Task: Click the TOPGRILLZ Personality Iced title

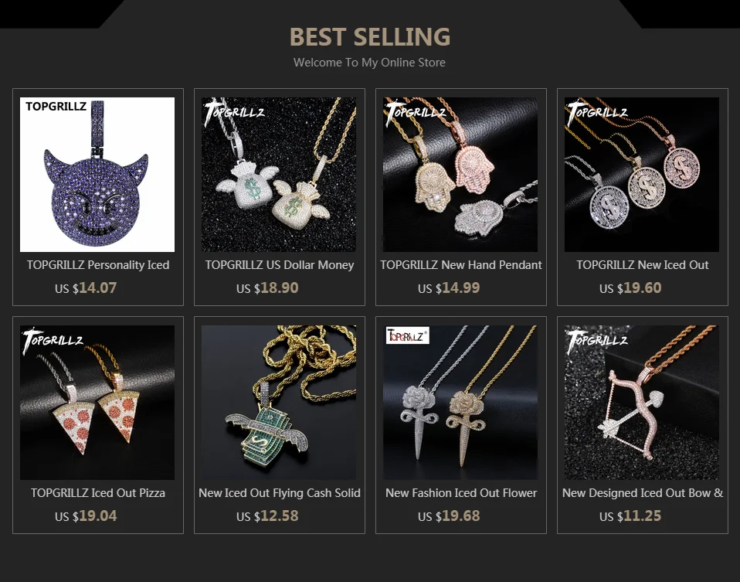Action: (98, 265)
